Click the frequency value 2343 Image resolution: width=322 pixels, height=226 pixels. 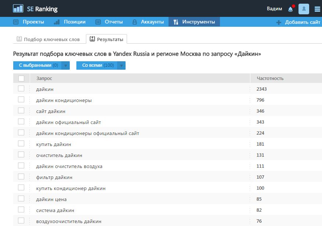pos(262,89)
